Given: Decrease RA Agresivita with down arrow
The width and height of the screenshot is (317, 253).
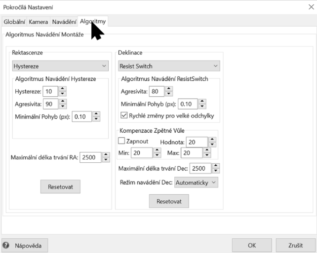Looking at the screenshot, I should pos(63,107).
